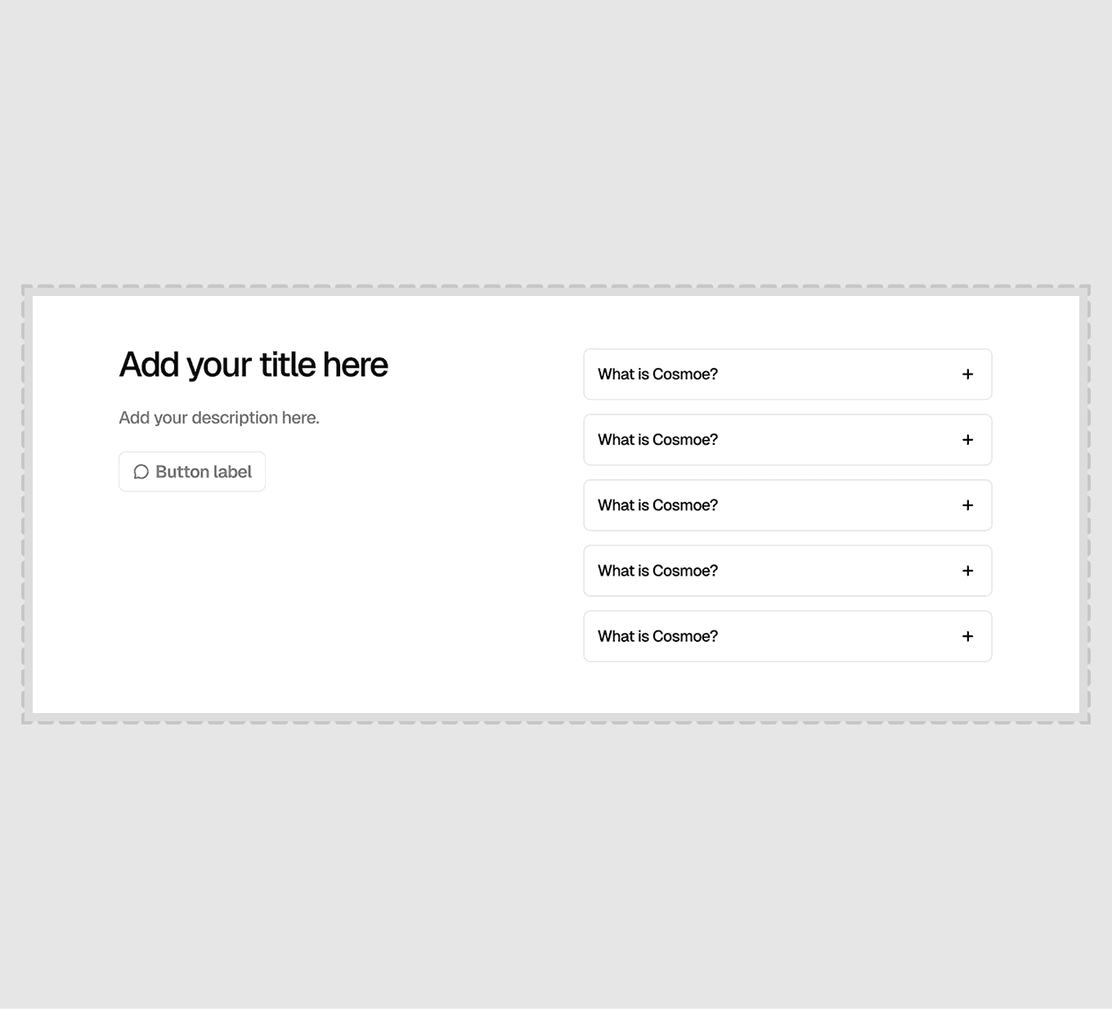Expand the third "What is Cosmoe?" accordion text
This screenshot has height=1009, width=1112.
click(657, 505)
